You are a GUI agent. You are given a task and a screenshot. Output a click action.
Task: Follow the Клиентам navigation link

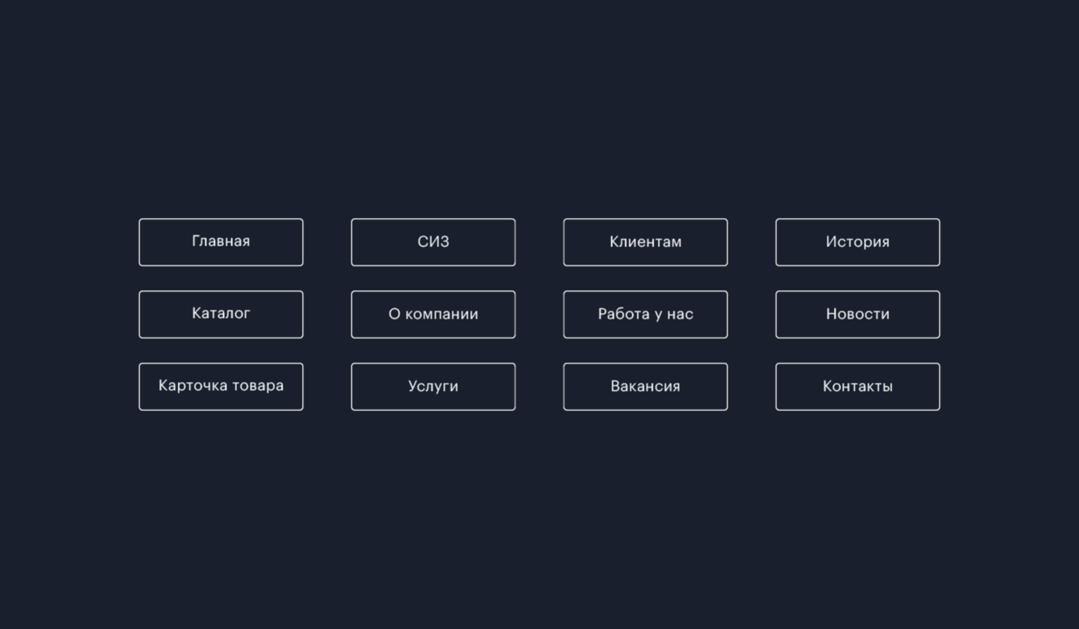pos(645,242)
